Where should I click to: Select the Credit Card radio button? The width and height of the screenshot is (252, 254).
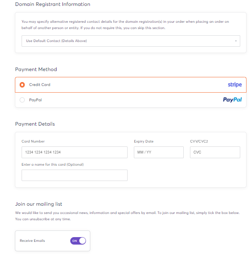click(22, 85)
